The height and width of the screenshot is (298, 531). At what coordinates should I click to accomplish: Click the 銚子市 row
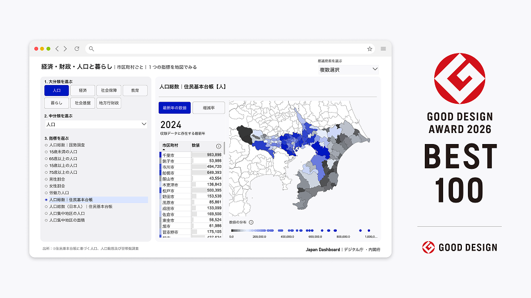[x=191, y=161]
